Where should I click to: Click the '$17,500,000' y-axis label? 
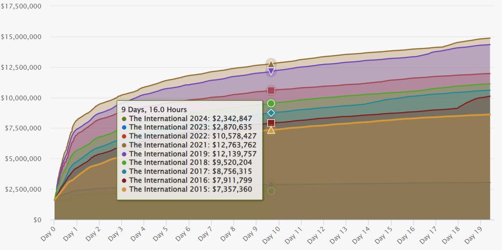pos(21,6)
